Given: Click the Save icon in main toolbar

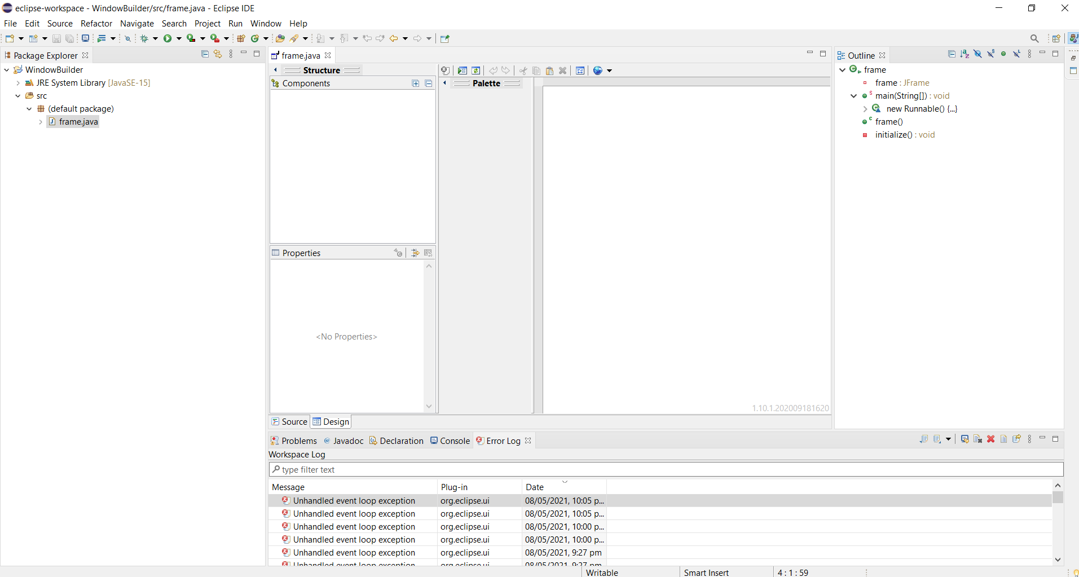Looking at the screenshot, I should point(56,38).
